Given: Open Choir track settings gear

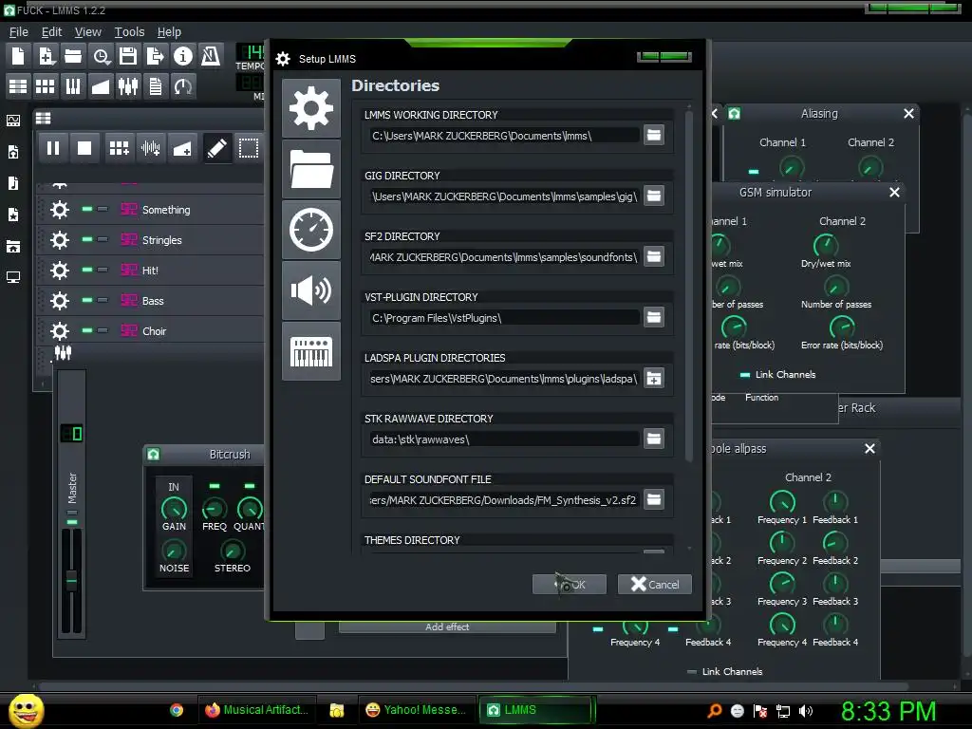Looking at the screenshot, I should [x=60, y=331].
